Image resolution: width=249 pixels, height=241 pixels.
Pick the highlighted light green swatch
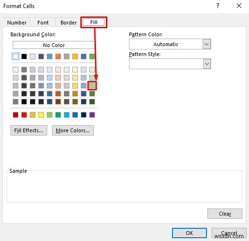click(92, 86)
